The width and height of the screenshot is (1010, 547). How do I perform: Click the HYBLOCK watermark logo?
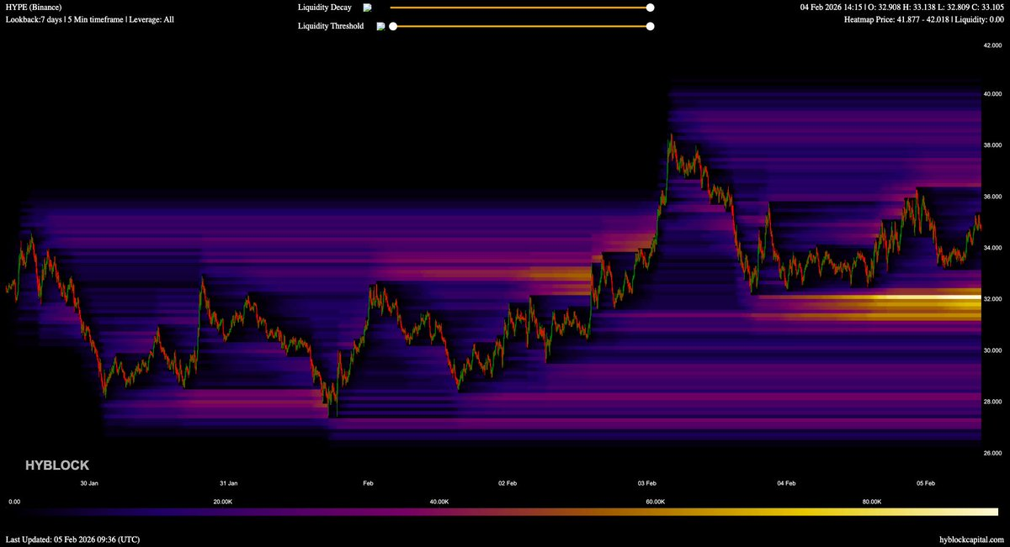pos(56,465)
